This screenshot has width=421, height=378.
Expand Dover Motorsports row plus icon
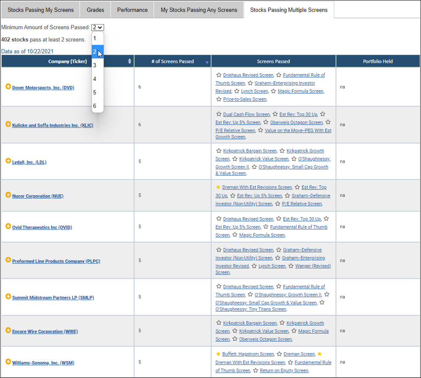[8, 87]
